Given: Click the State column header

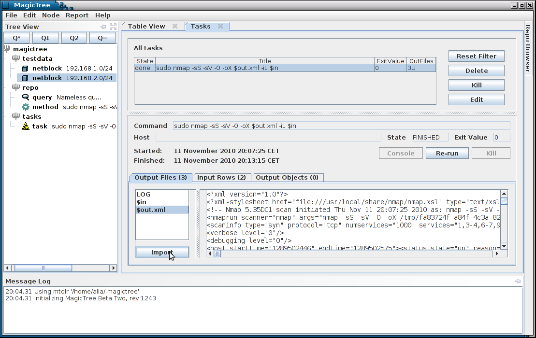Looking at the screenshot, I should (145, 61).
